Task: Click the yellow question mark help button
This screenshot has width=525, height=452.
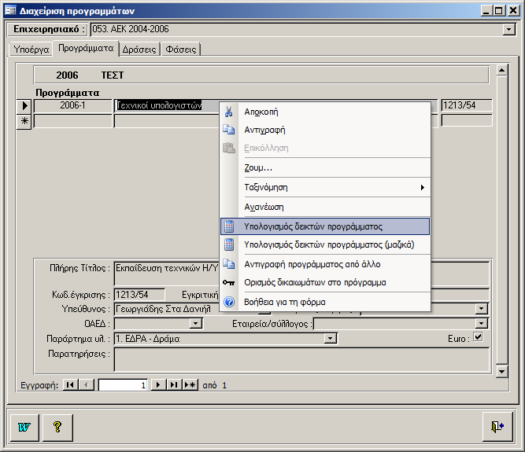Action: (x=57, y=426)
